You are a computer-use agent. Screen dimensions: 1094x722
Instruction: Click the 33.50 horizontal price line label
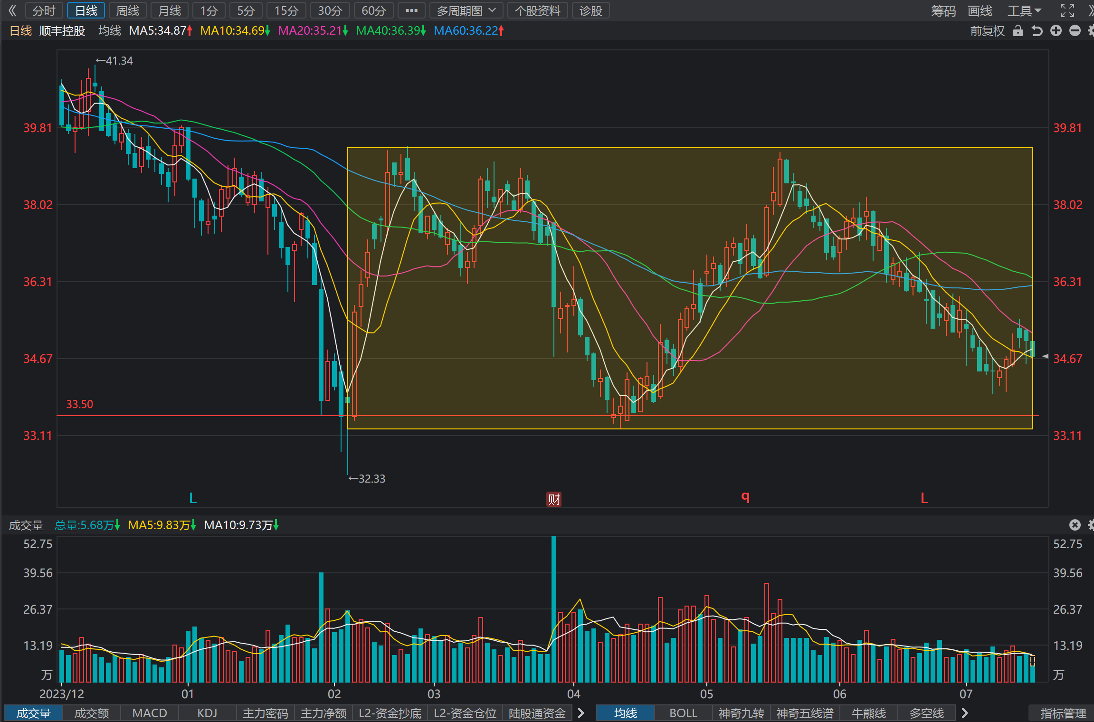tap(79, 404)
